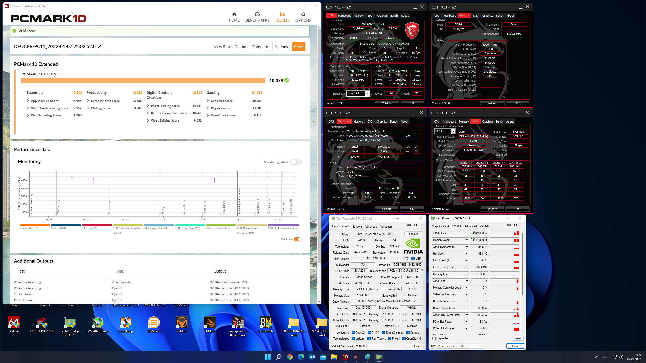Open OPTIONS gear icon in PCMark
The image size is (646, 363).
click(303, 14)
